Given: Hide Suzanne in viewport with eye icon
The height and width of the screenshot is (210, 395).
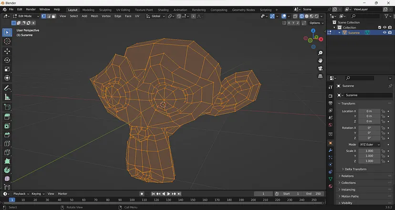Looking at the screenshot, I should [x=385, y=32].
